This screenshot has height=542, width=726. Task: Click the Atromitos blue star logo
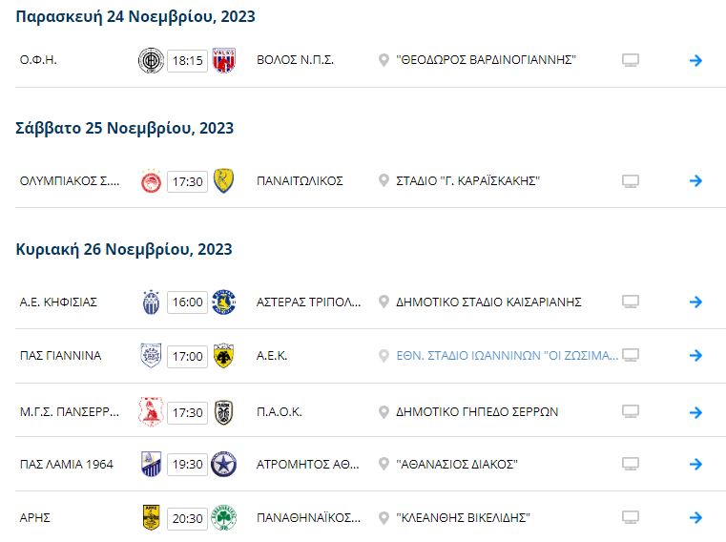point(223,464)
